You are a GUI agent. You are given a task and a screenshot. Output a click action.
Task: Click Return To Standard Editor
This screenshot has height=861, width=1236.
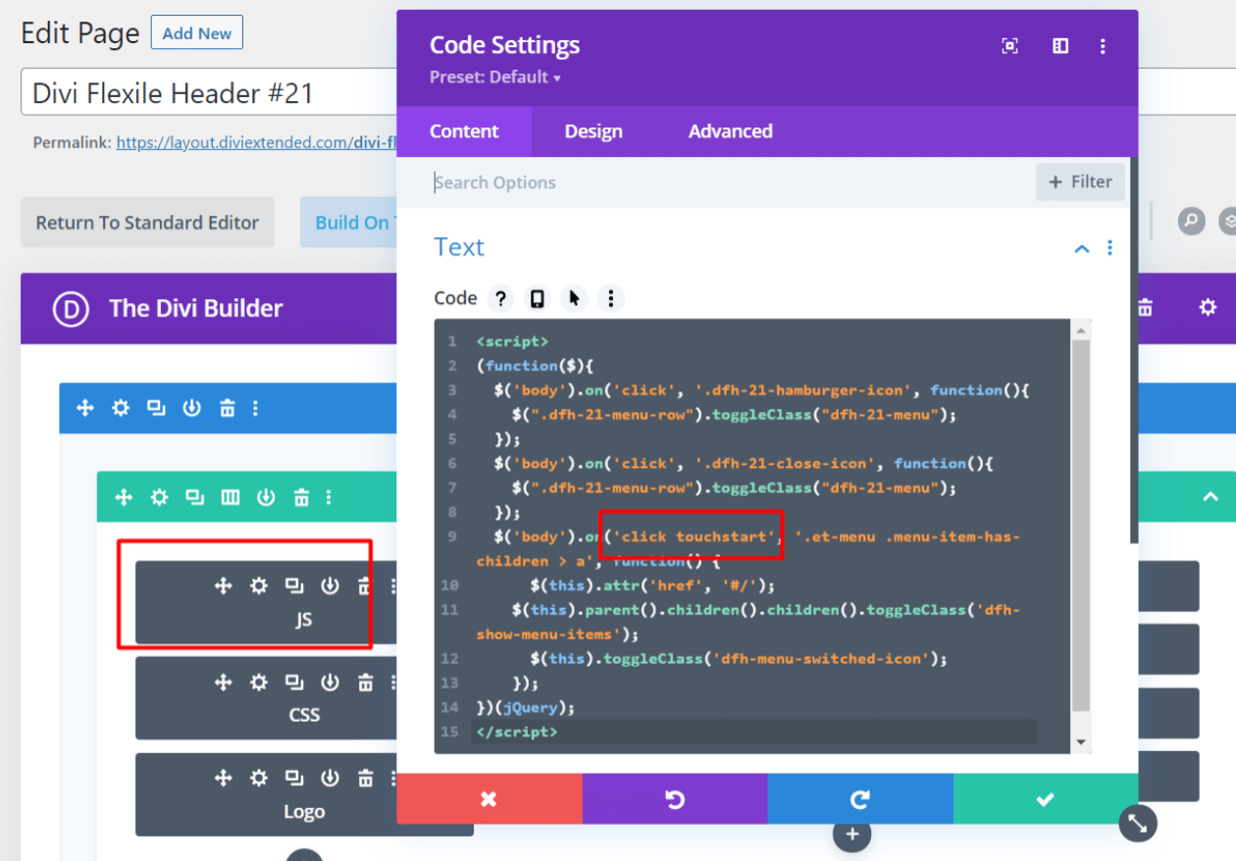click(x=147, y=223)
